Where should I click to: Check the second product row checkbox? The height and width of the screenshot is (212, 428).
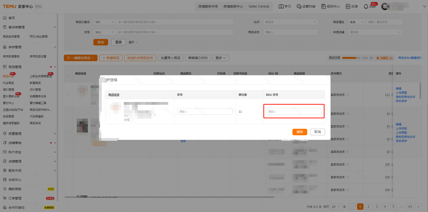click(x=68, y=132)
